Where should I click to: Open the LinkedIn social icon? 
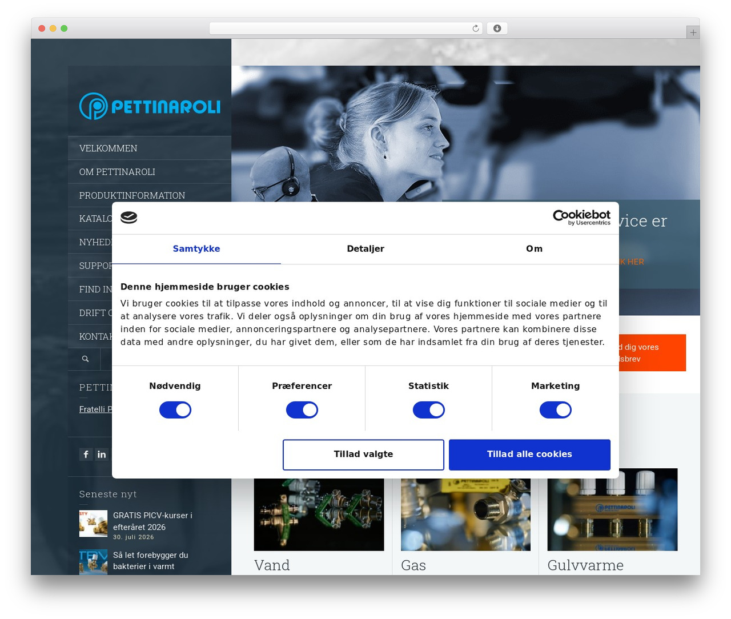tap(102, 454)
